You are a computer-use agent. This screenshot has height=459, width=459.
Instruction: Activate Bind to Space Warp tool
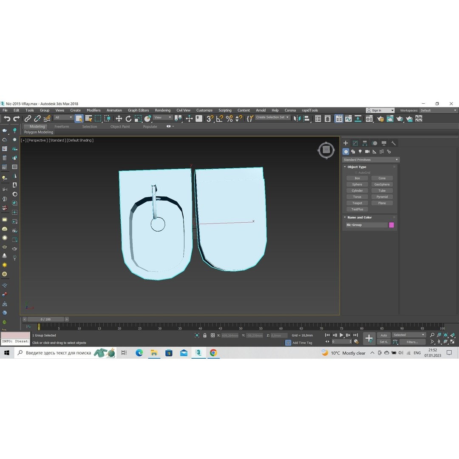tap(47, 119)
